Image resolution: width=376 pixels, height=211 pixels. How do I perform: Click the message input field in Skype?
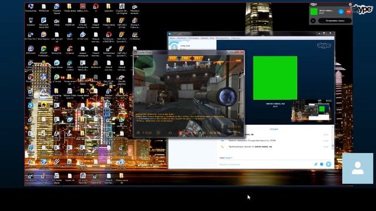pyautogui.click(x=265, y=164)
